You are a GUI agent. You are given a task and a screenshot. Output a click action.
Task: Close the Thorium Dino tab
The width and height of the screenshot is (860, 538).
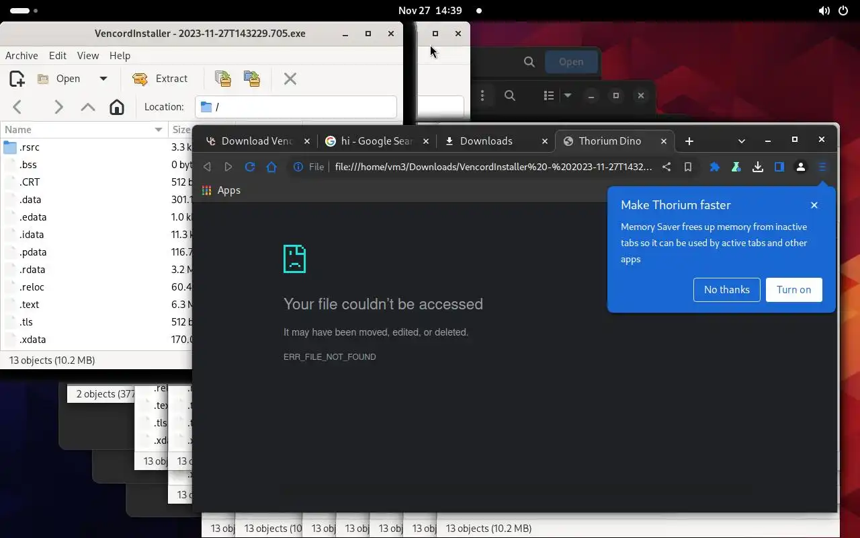coord(664,141)
